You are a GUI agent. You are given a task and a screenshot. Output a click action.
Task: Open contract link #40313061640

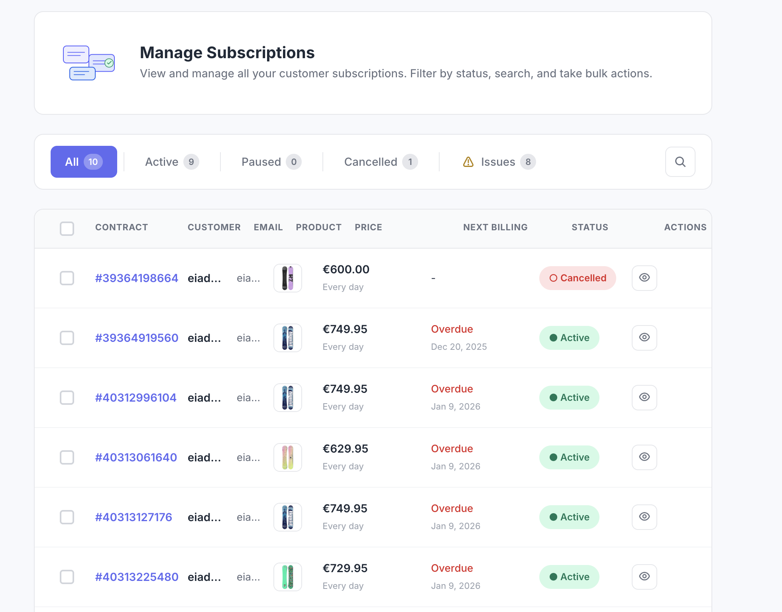coord(136,457)
